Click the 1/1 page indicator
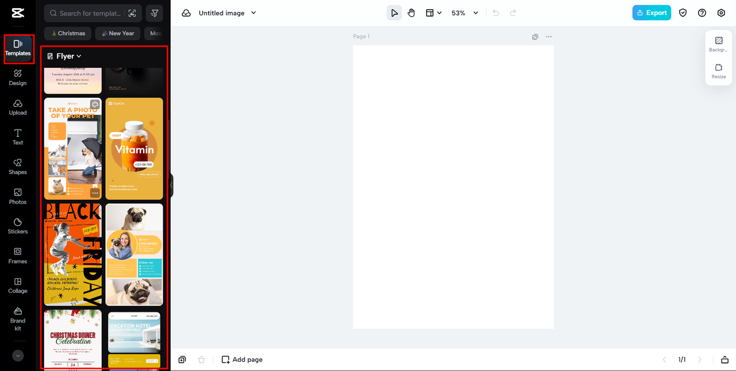Image resolution: width=736 pixels, height=371 pixels. [682, 359]
